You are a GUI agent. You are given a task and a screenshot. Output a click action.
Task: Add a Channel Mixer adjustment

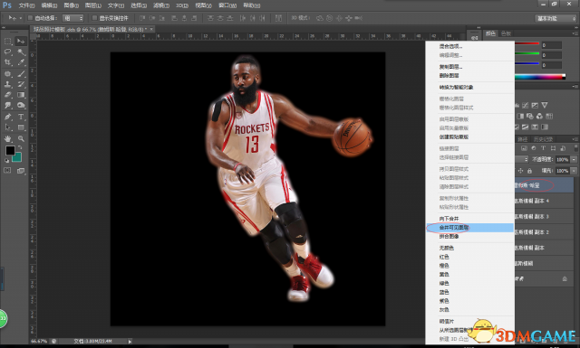tap(540, 117)
